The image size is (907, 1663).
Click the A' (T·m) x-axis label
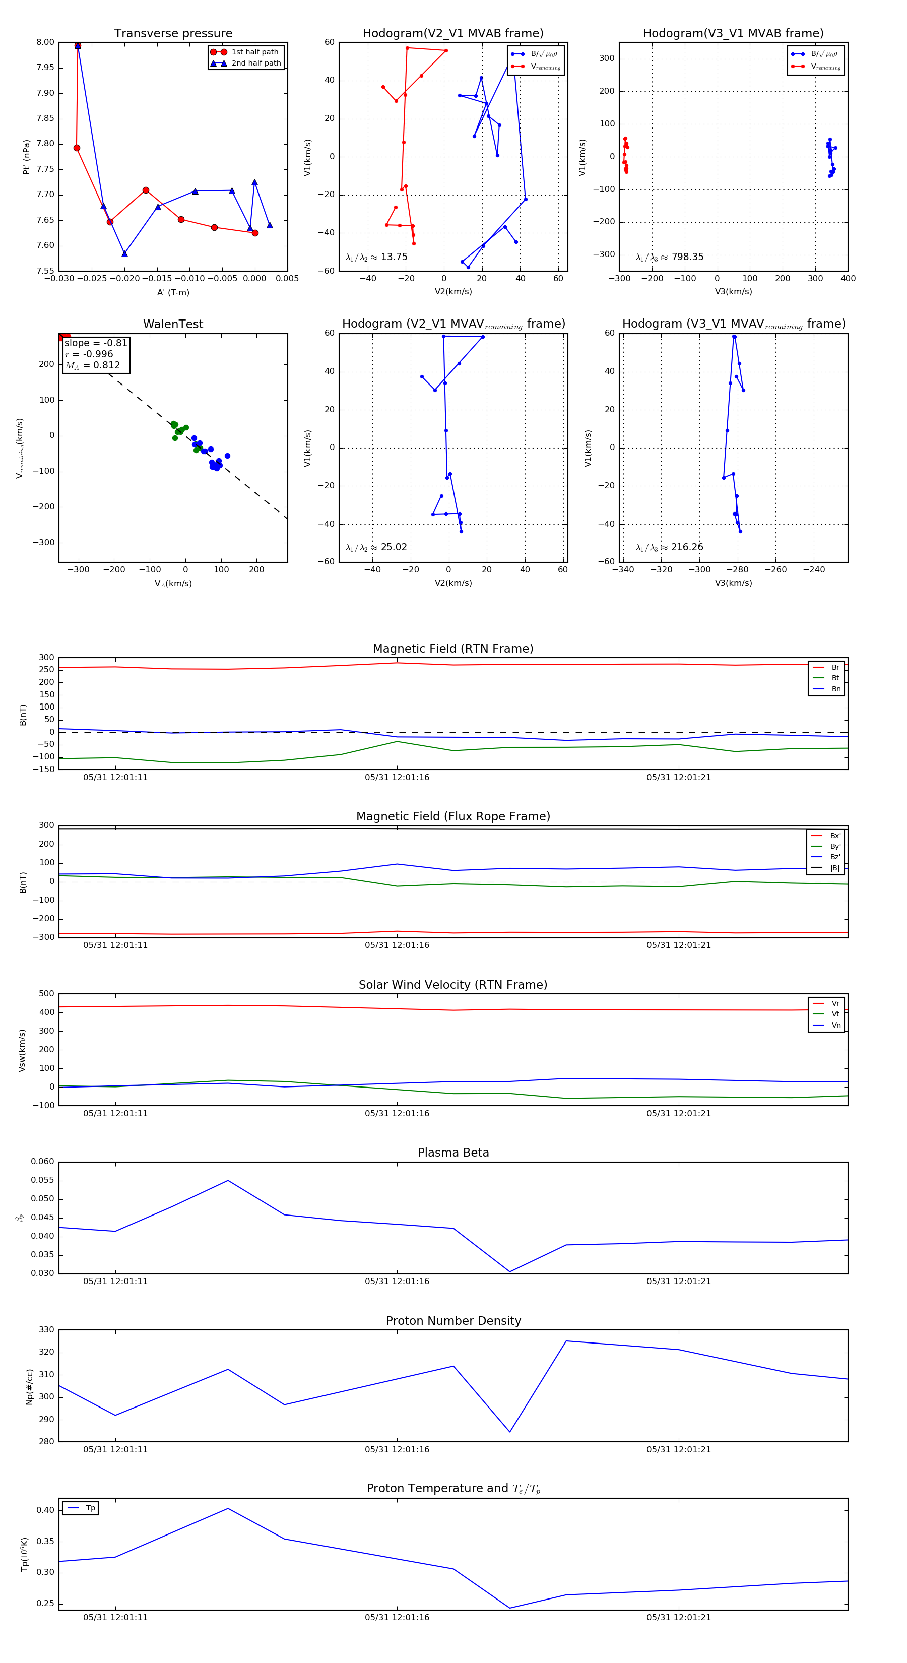click(173, 292)
